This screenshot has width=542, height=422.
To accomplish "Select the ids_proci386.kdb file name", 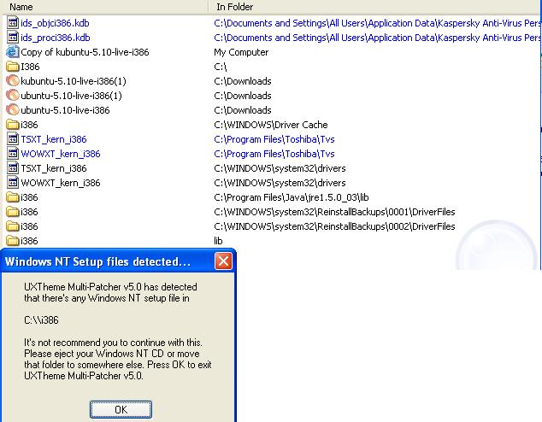I will coord(56,38).
